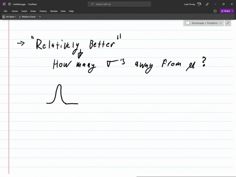Minimize the OneNote window
Screen dimensions: 236x177
pos(215,4)
